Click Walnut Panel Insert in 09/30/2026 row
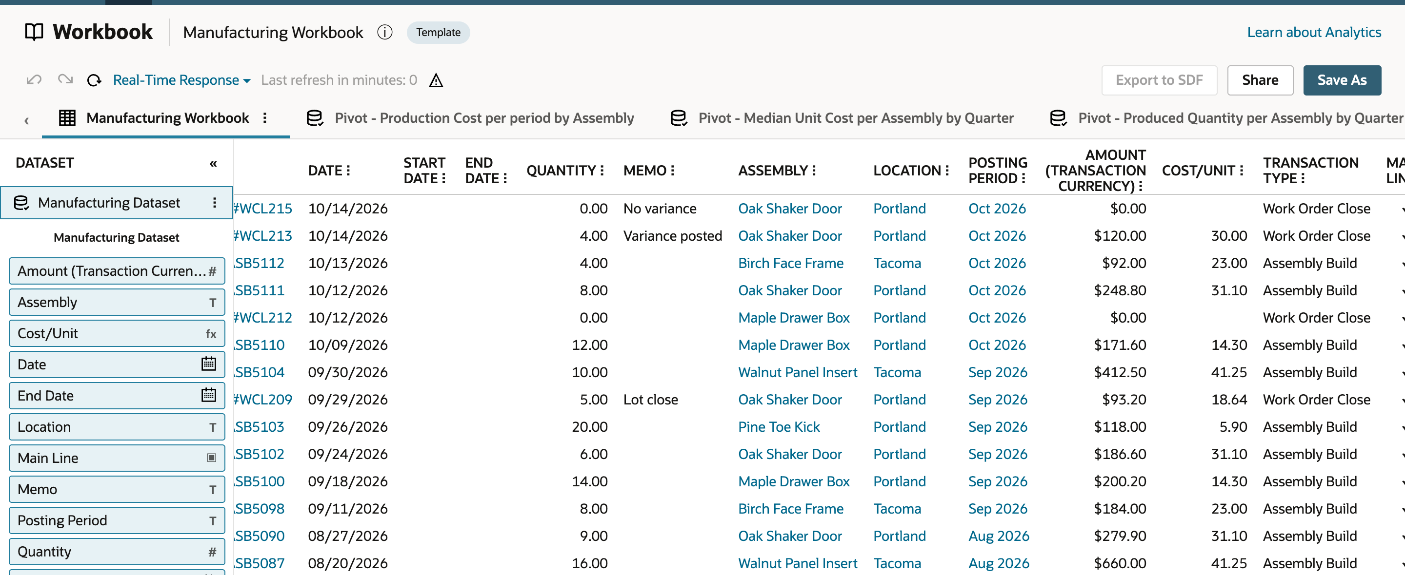1405x575 pixels. point(798,372)
